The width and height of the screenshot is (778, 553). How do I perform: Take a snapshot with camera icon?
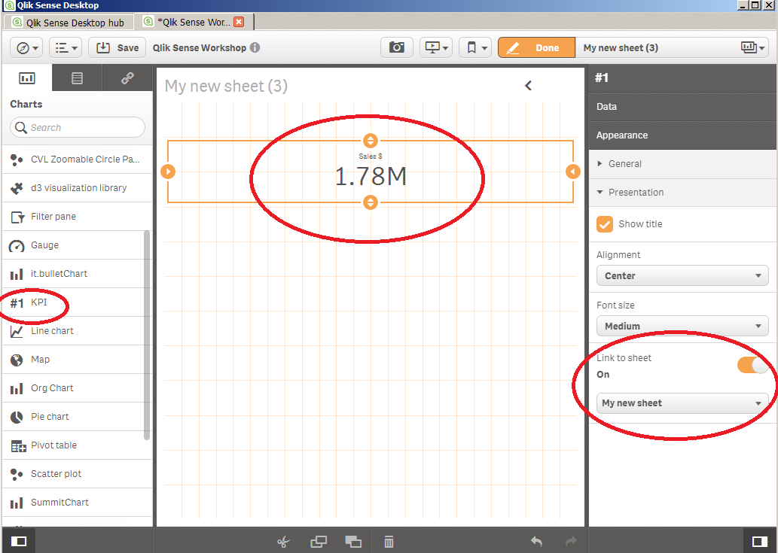[x=396, y=47]
